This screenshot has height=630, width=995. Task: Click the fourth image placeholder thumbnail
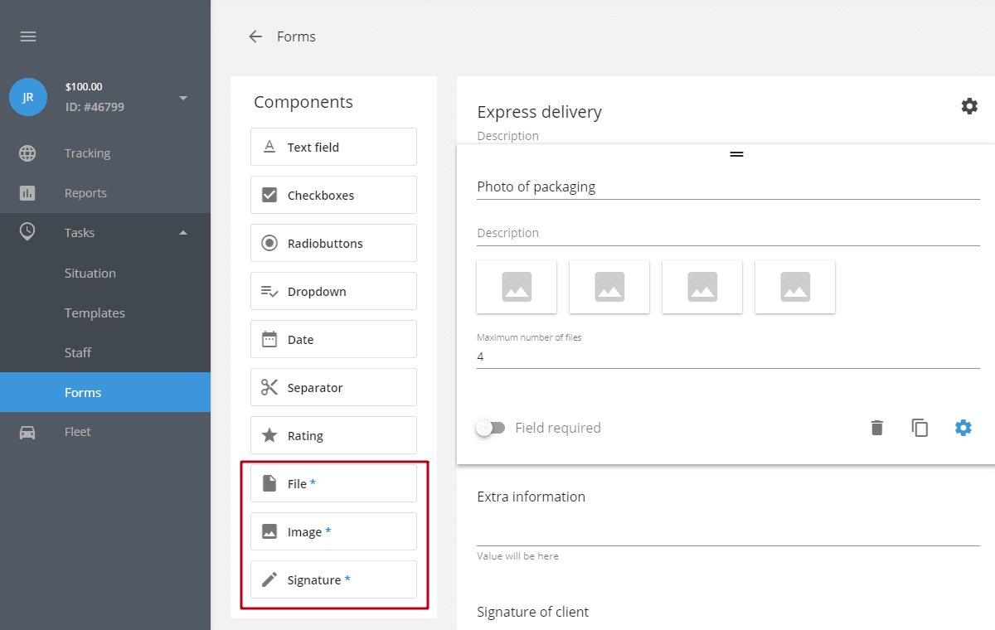tap(795, 287)
